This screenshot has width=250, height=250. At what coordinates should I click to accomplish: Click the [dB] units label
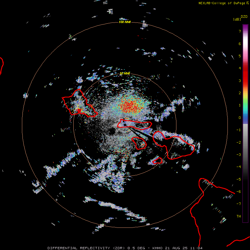coord(237,19)
